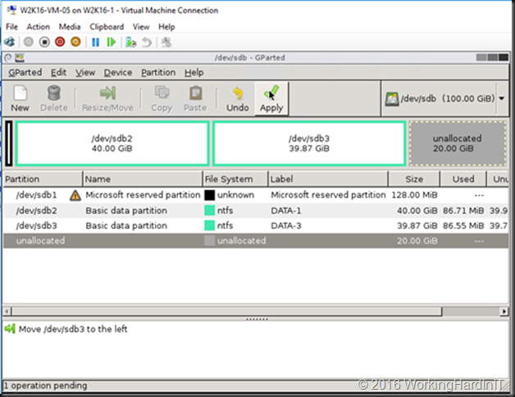This screenshot has width=515, height=397.
Task: Click the 128.00 MiB size cell
Action: (x=414, y=195)
